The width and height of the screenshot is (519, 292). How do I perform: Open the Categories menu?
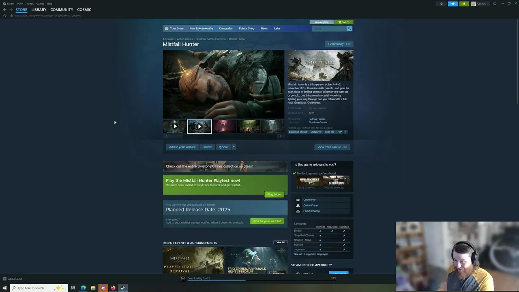(x=226, y=28)
